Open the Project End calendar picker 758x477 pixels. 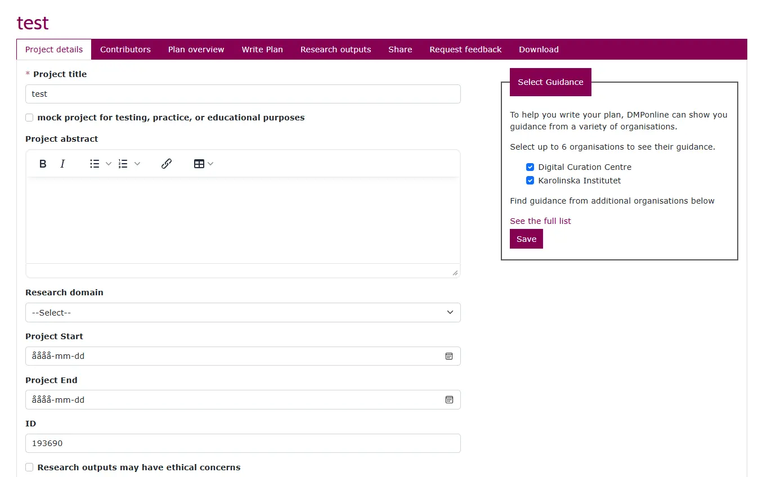click(449, 400)
